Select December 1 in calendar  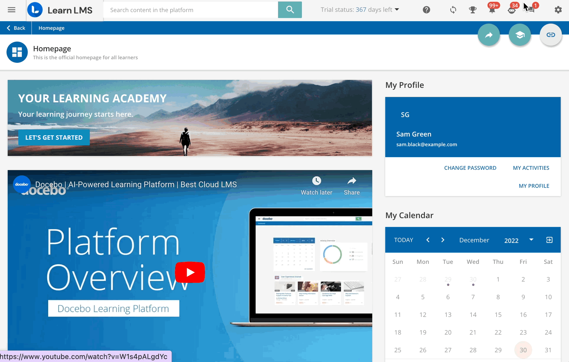click(x=498, y=279)
